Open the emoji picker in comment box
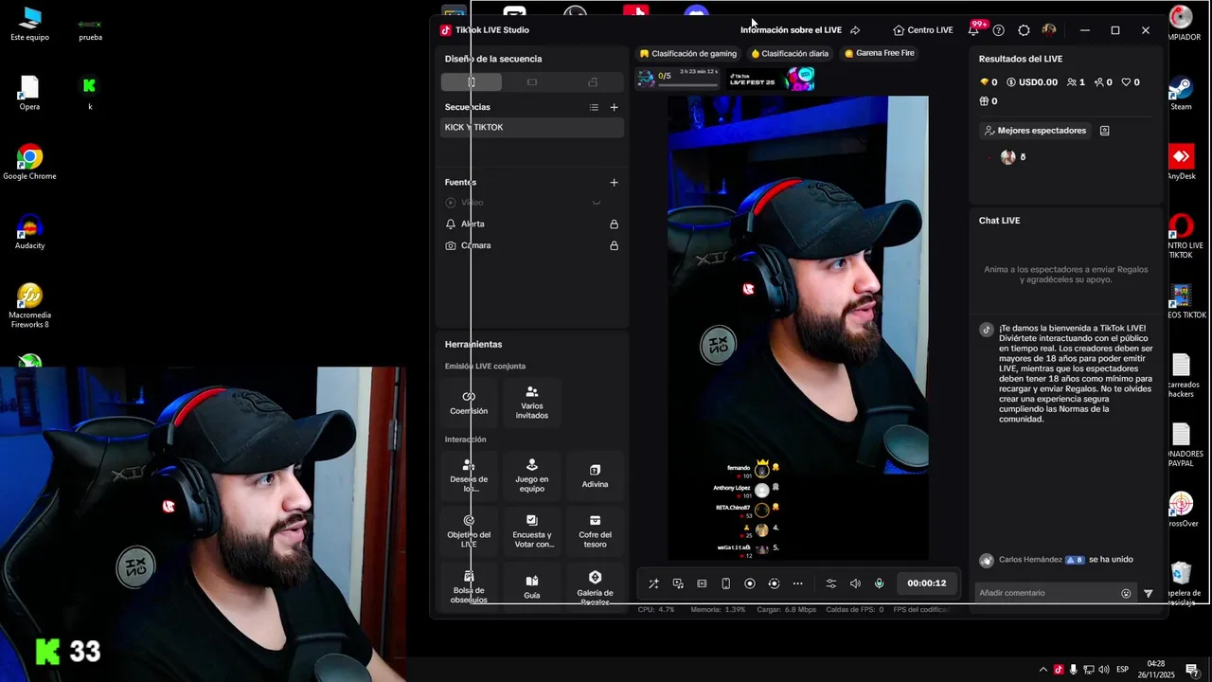Image resolution: width=1212 pixels, height=682 pixels. click(x=1126, y=593)
